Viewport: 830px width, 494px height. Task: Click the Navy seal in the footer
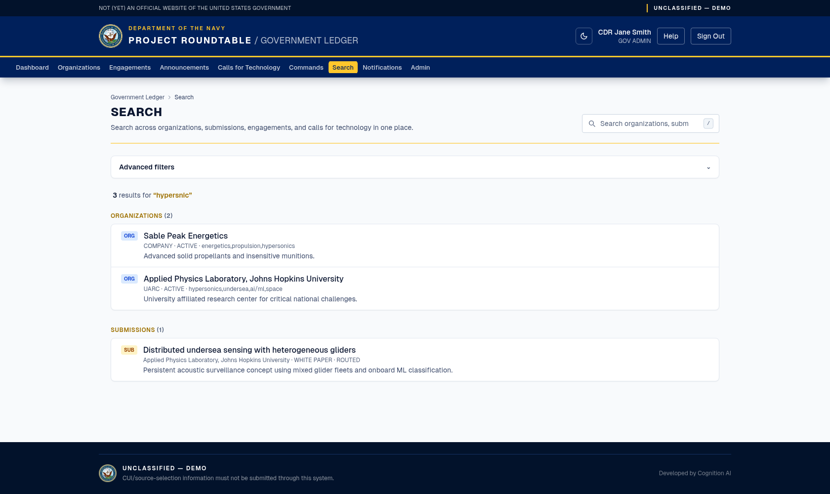tap(108, 473)
